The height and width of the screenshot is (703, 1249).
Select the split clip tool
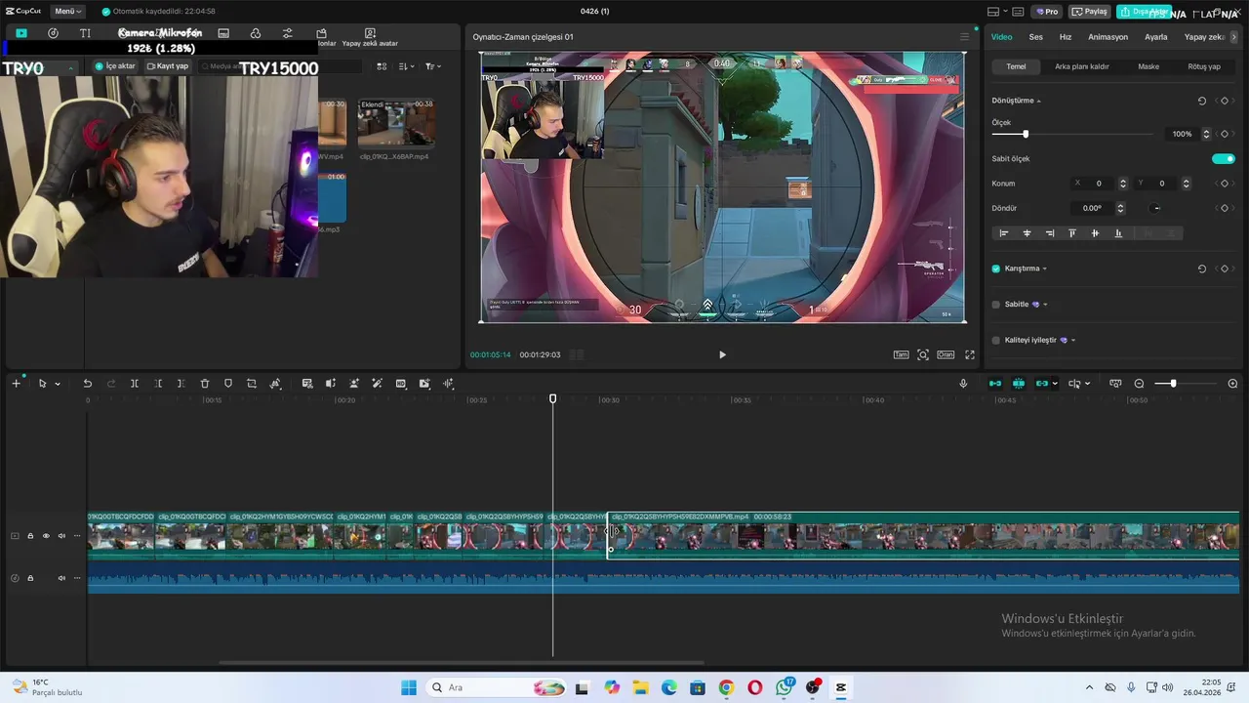pyautogui.click(x=135, y=384)
